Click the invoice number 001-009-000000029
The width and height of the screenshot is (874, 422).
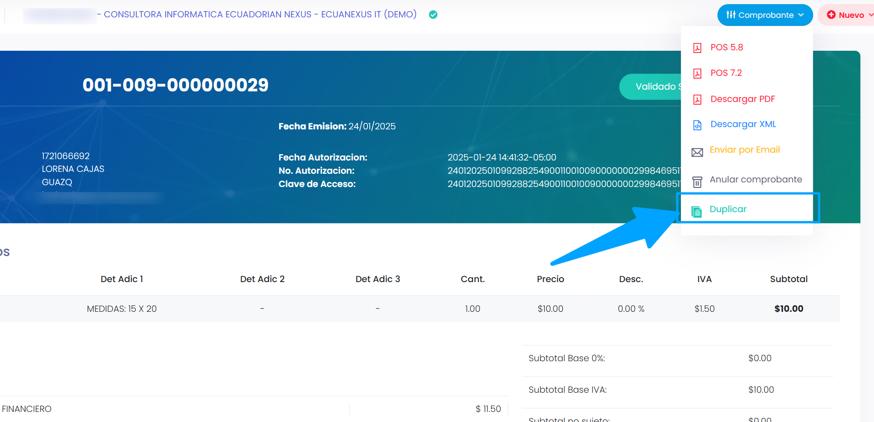pos(175,85)
